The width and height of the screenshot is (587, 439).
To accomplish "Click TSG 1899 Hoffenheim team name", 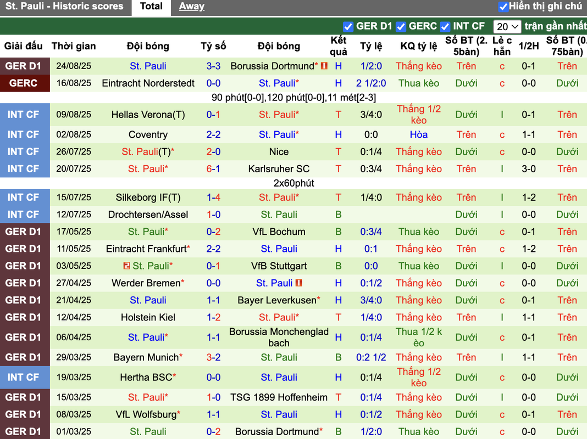I will 279,397.
